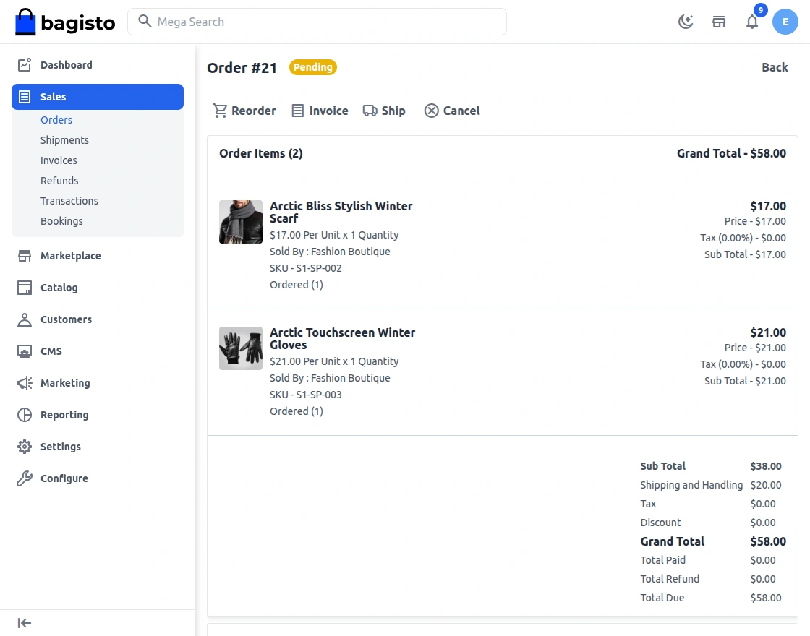Screen dimensions: 810x636
Task: Click the Marketplace store icon
Action: pos(25,256)
